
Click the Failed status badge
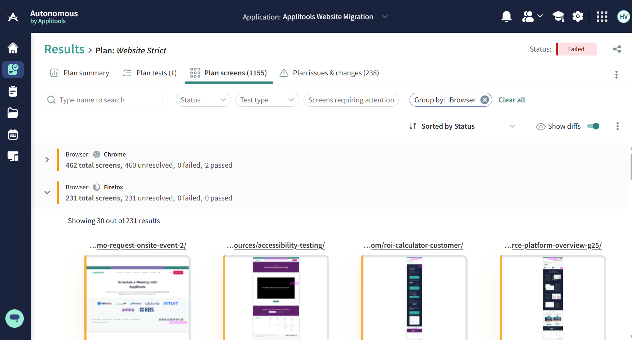point(576,49)
